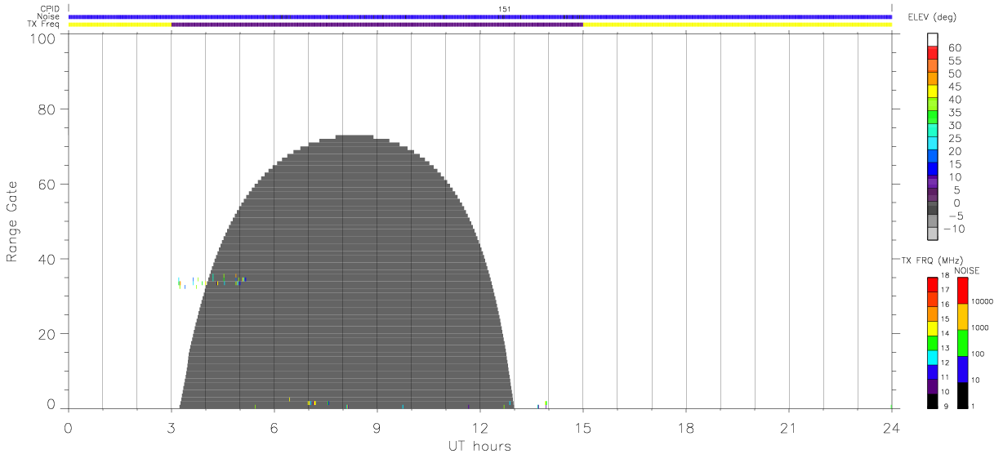
Task: Click red cell of ELEV colorbar
Action: [933, 52]
